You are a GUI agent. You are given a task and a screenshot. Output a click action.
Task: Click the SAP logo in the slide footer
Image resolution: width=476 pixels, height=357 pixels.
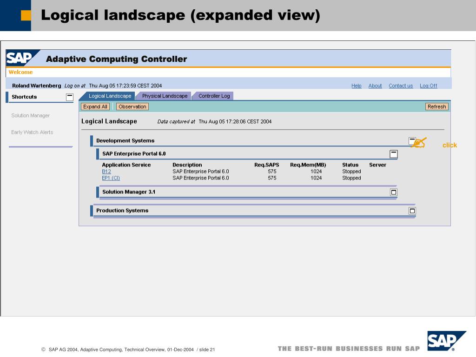tap(446, 341)
